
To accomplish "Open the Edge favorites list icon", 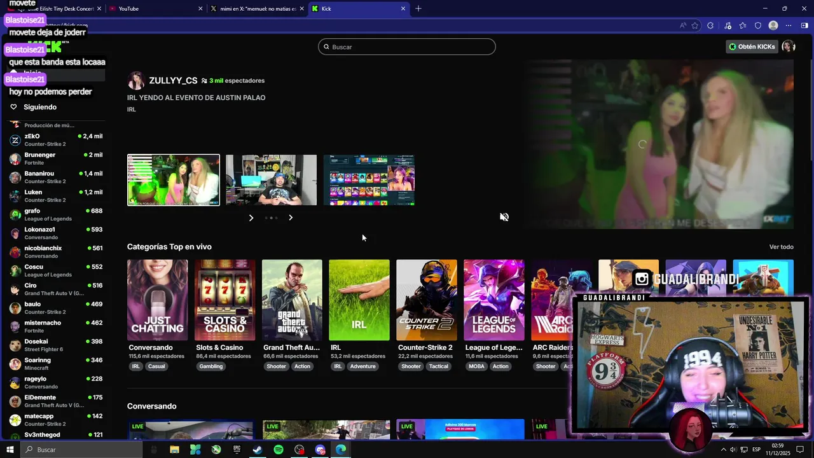I will (743, 25).
